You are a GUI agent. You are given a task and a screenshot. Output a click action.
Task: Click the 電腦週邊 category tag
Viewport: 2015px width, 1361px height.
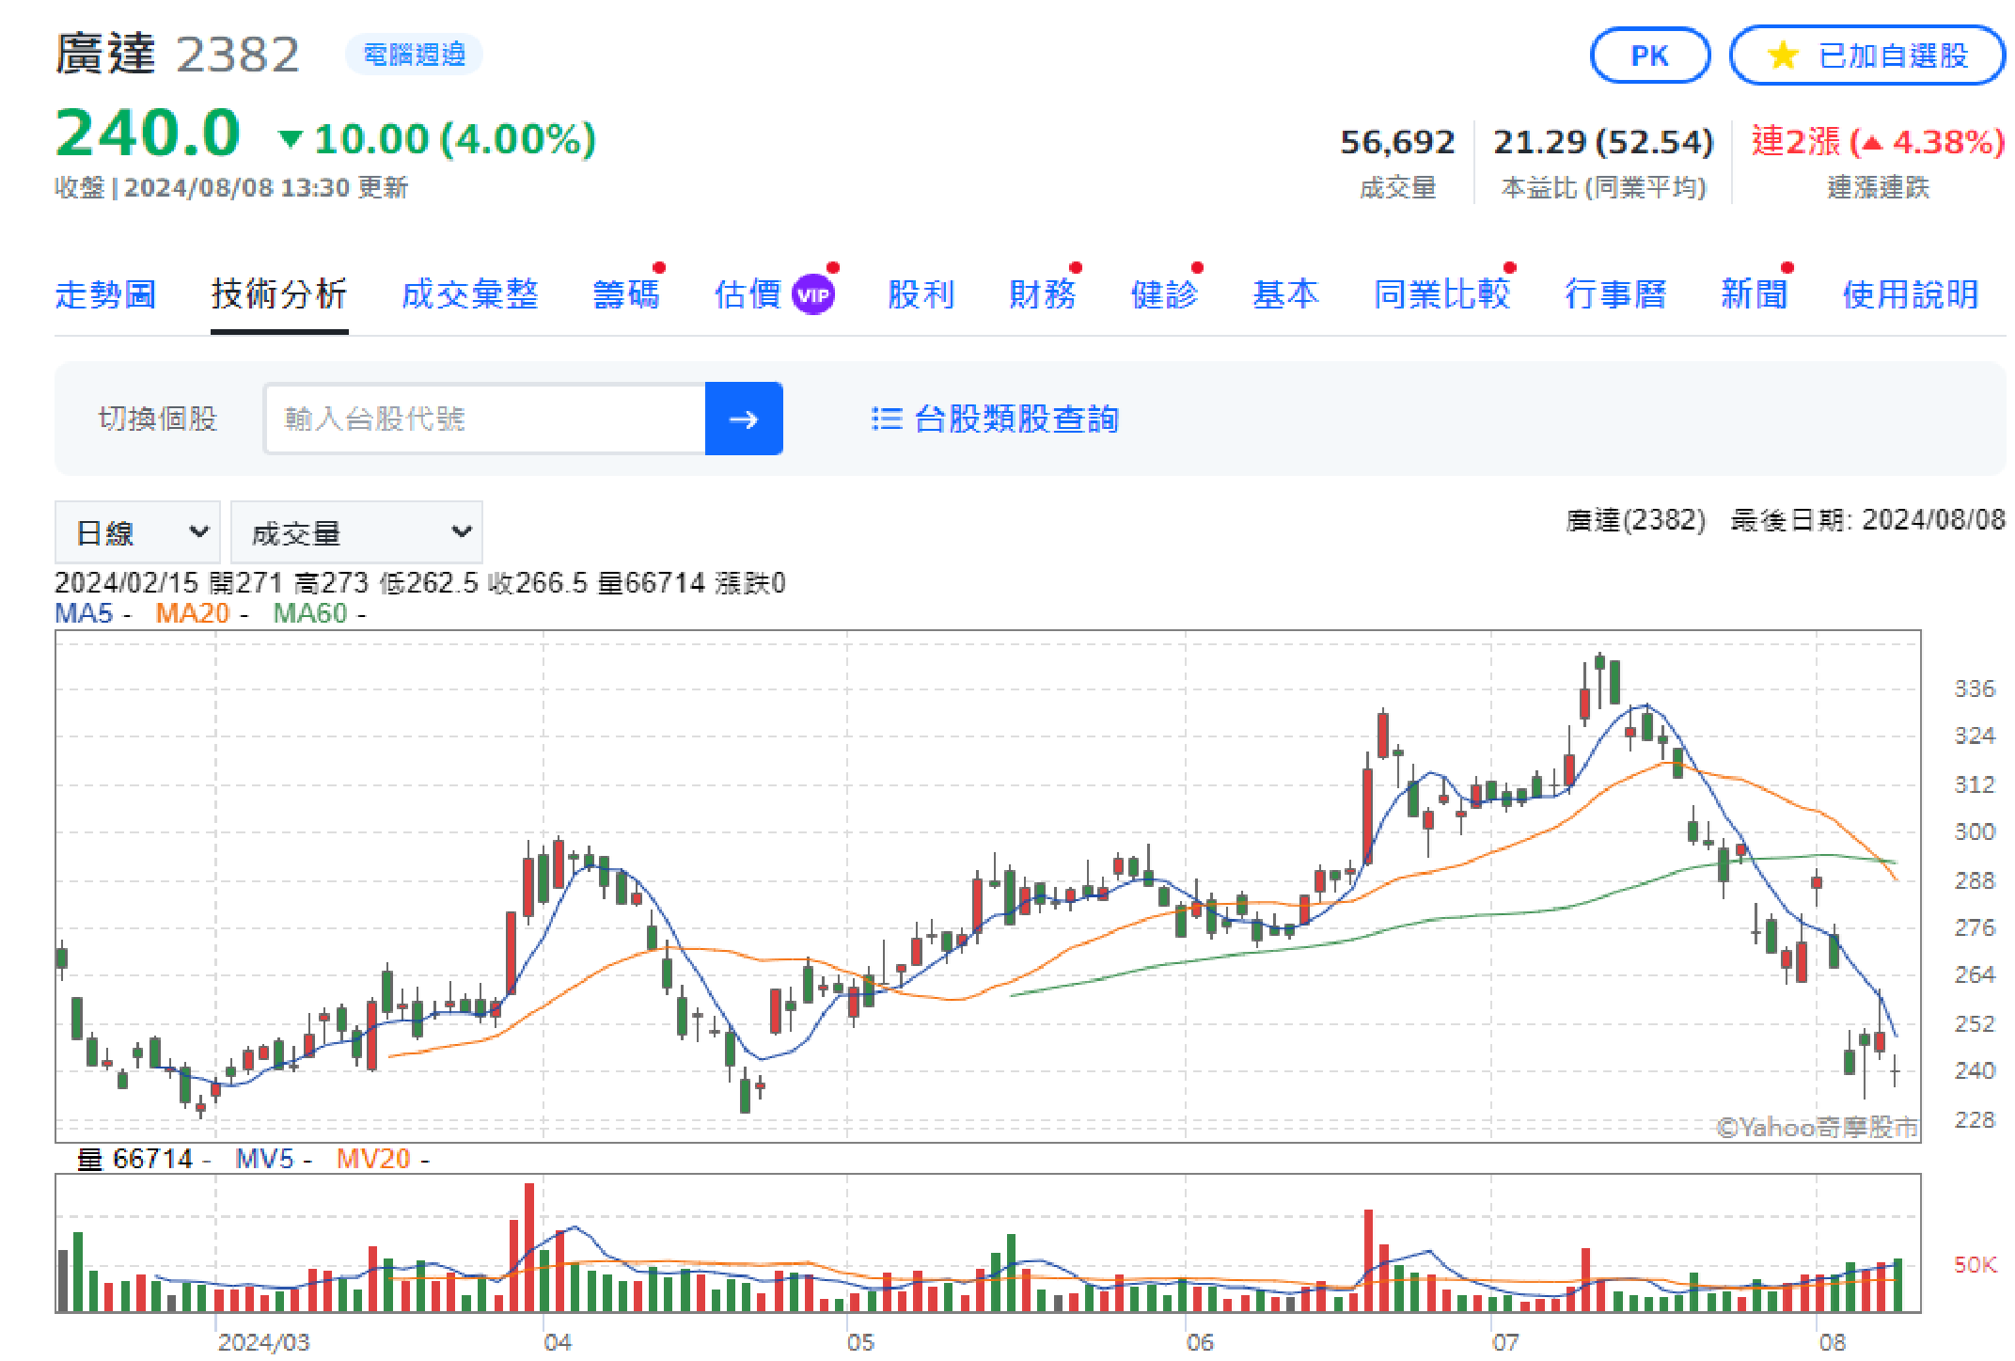pyautogui.click(x=414, y=55)
